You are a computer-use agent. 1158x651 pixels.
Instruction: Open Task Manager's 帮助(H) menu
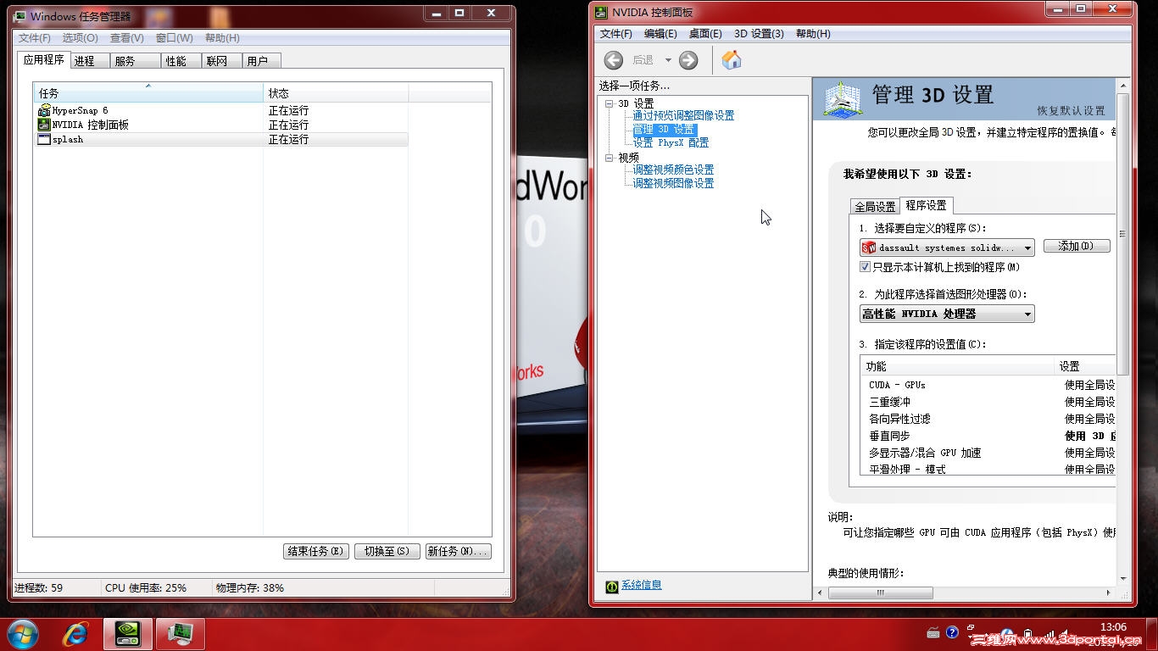click(x=222, y=38)
